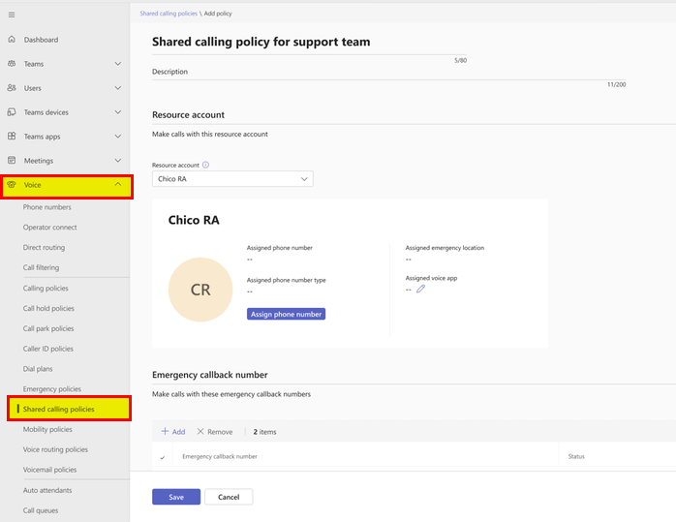Expand the Meetings section chevron
This screenshot has width=676, height=522.
[x=117, y=161]
